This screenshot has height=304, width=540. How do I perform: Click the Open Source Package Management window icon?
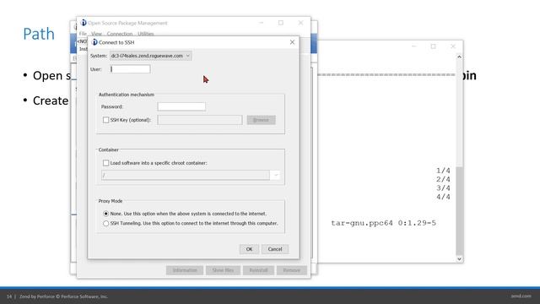pyautogui.click(x=84, y=23)
